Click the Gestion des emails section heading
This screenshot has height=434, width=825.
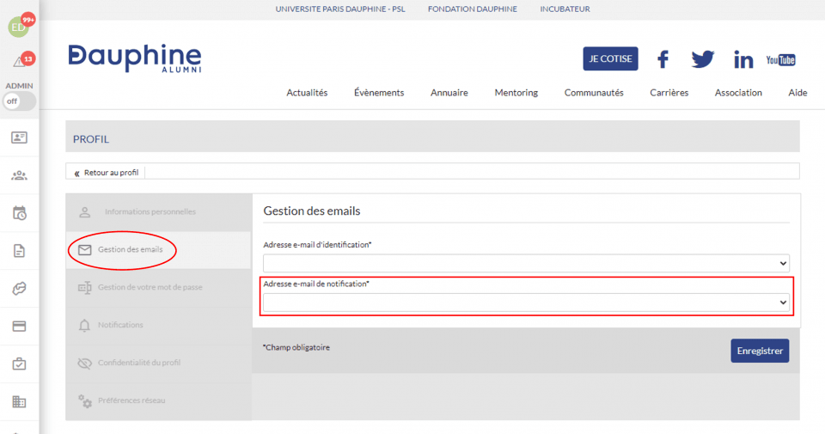(312, 211)
